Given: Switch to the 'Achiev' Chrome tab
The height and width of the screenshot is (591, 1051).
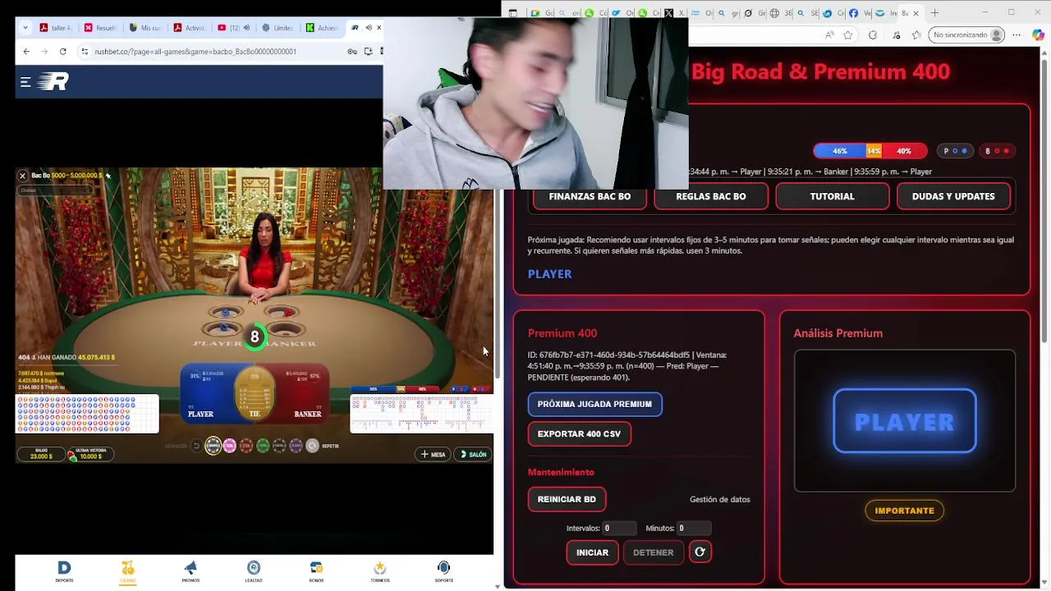Looking at the screenshot, I should (x=322, y=28).
